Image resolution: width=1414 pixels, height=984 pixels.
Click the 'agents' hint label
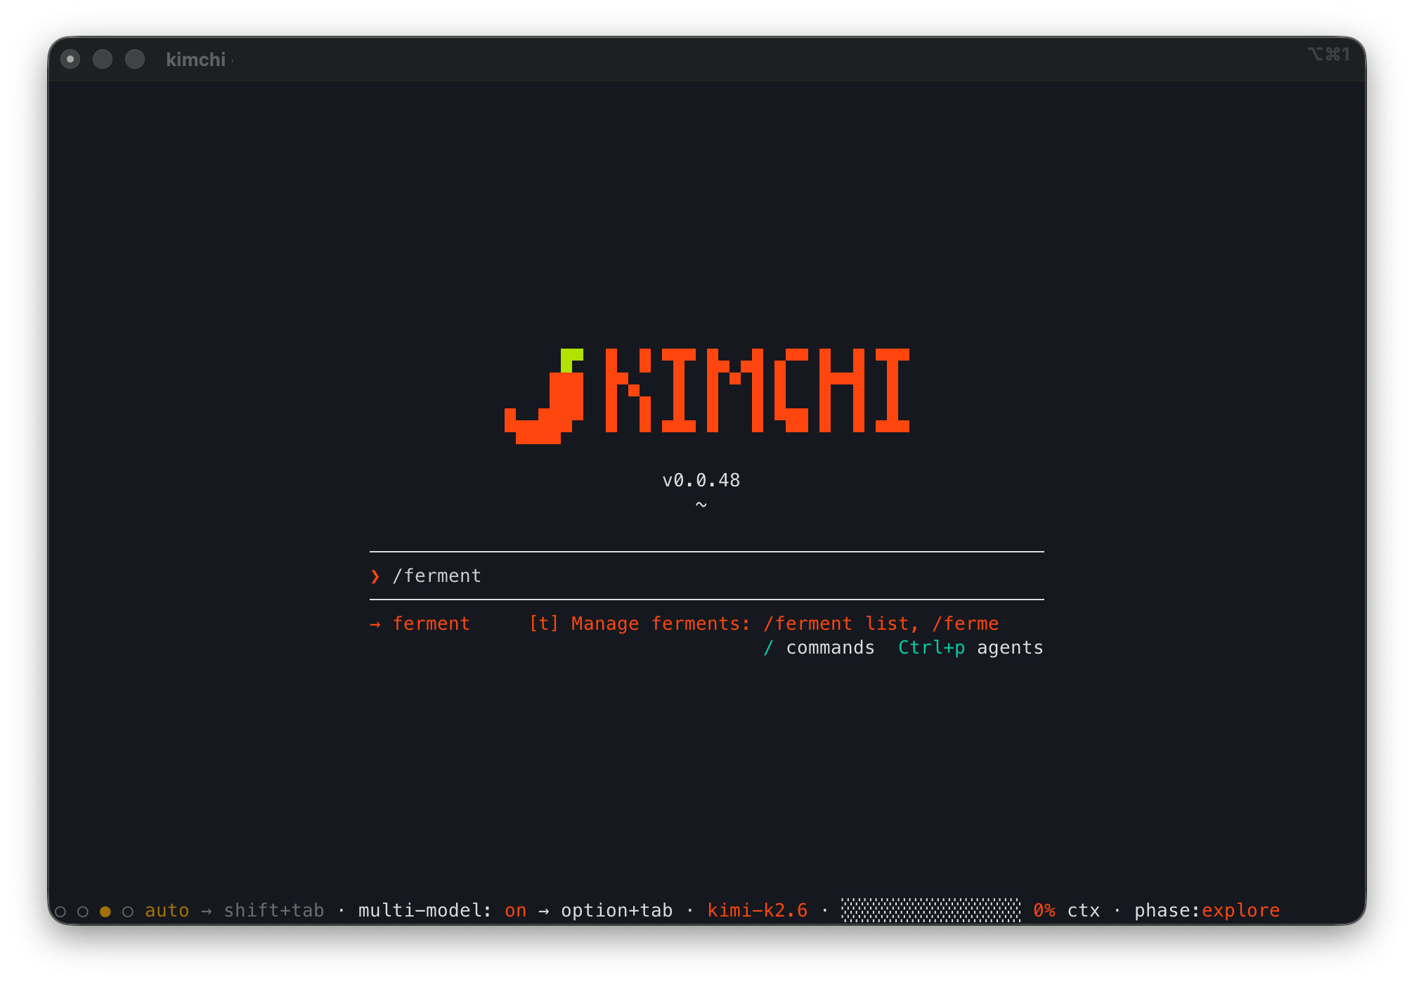pos(1010,648)
